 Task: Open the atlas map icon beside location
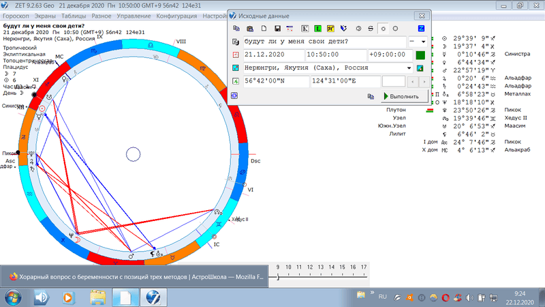coord(420,68)
